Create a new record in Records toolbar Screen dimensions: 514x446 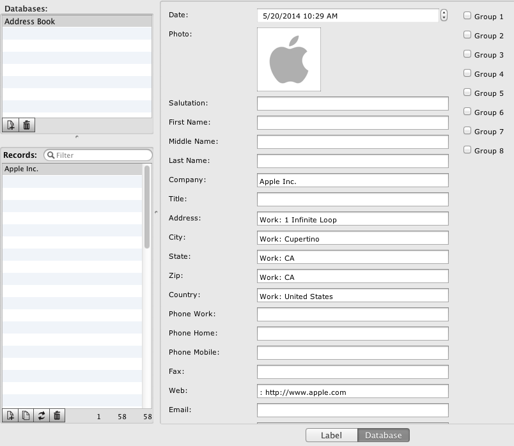10,415
